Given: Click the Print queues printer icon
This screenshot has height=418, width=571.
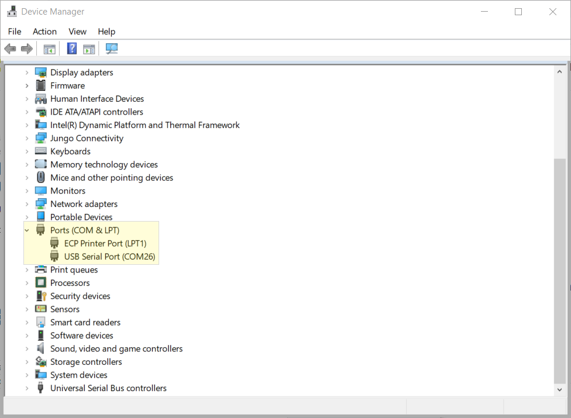Looking at the screenshot, I should pyautogui.click(x=41, y=270).
